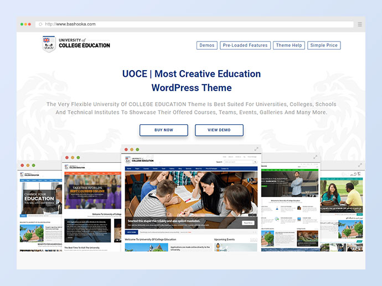Click the green window dot of outer browser
The image size is (382, 286).
click(22, 24)
